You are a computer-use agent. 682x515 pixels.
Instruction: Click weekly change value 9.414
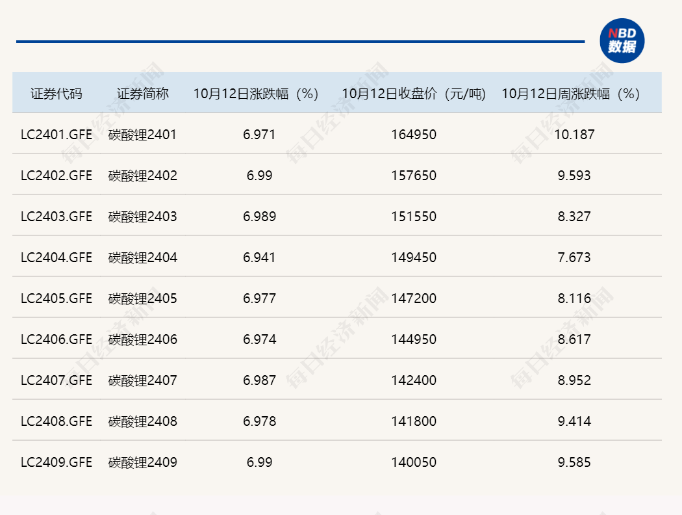[x=574, y=421]
